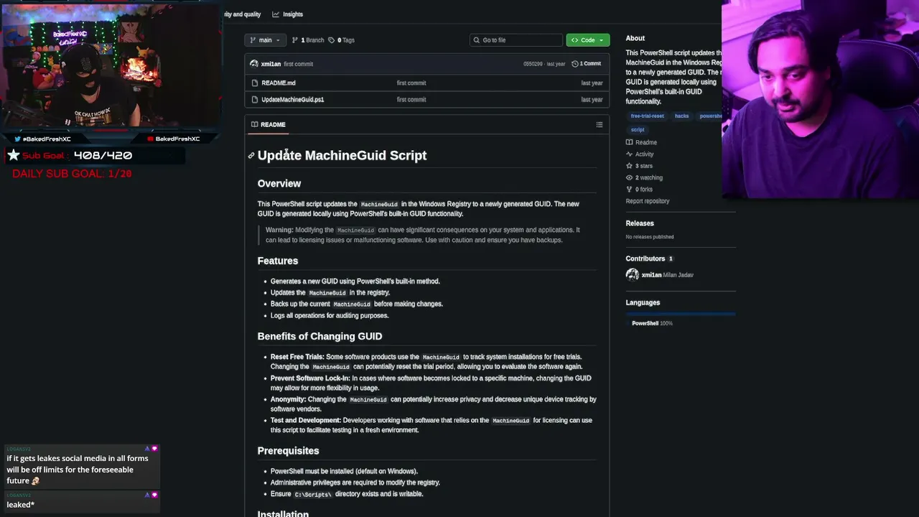Click the PowerShell 100% language link
This screenshot has height=517, width=919.
[x=652, y=323]
